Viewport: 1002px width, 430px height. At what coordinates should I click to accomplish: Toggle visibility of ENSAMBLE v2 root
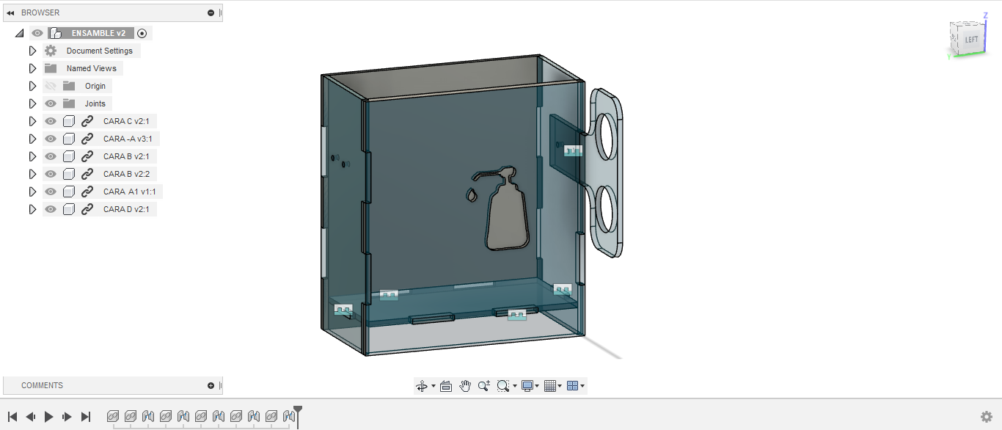37,33
